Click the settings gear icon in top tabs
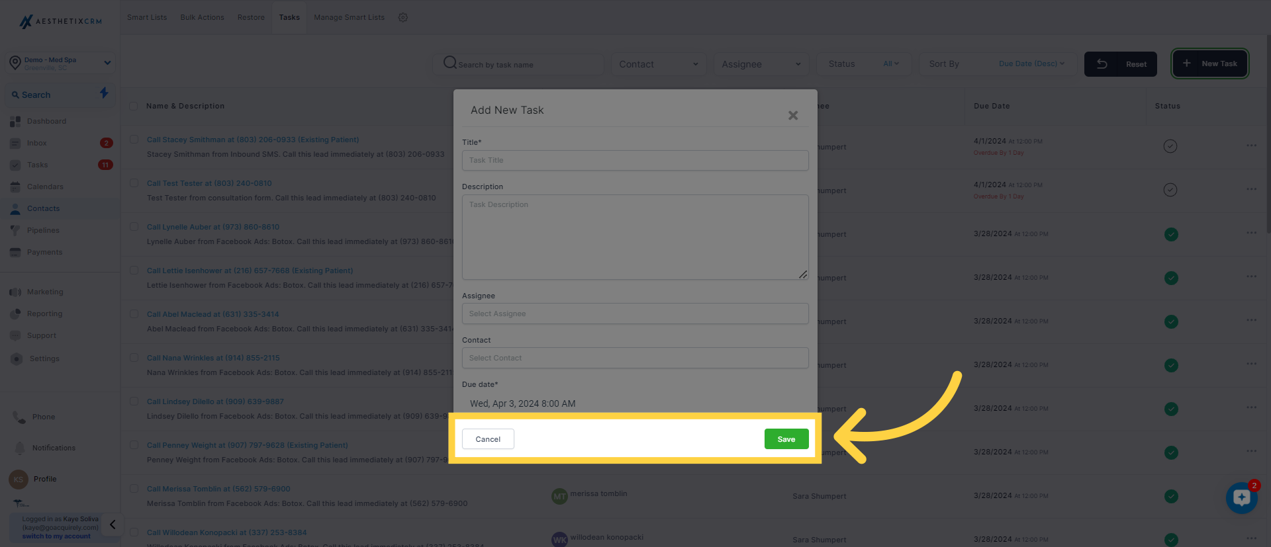 pyautogui.click(x=403, y=18)
